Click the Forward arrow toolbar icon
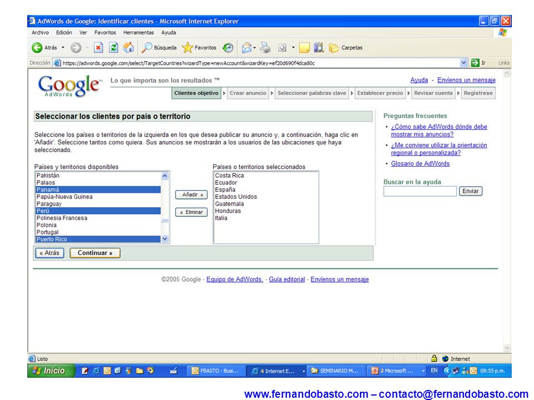534x400 pixels. pos(76,48)
